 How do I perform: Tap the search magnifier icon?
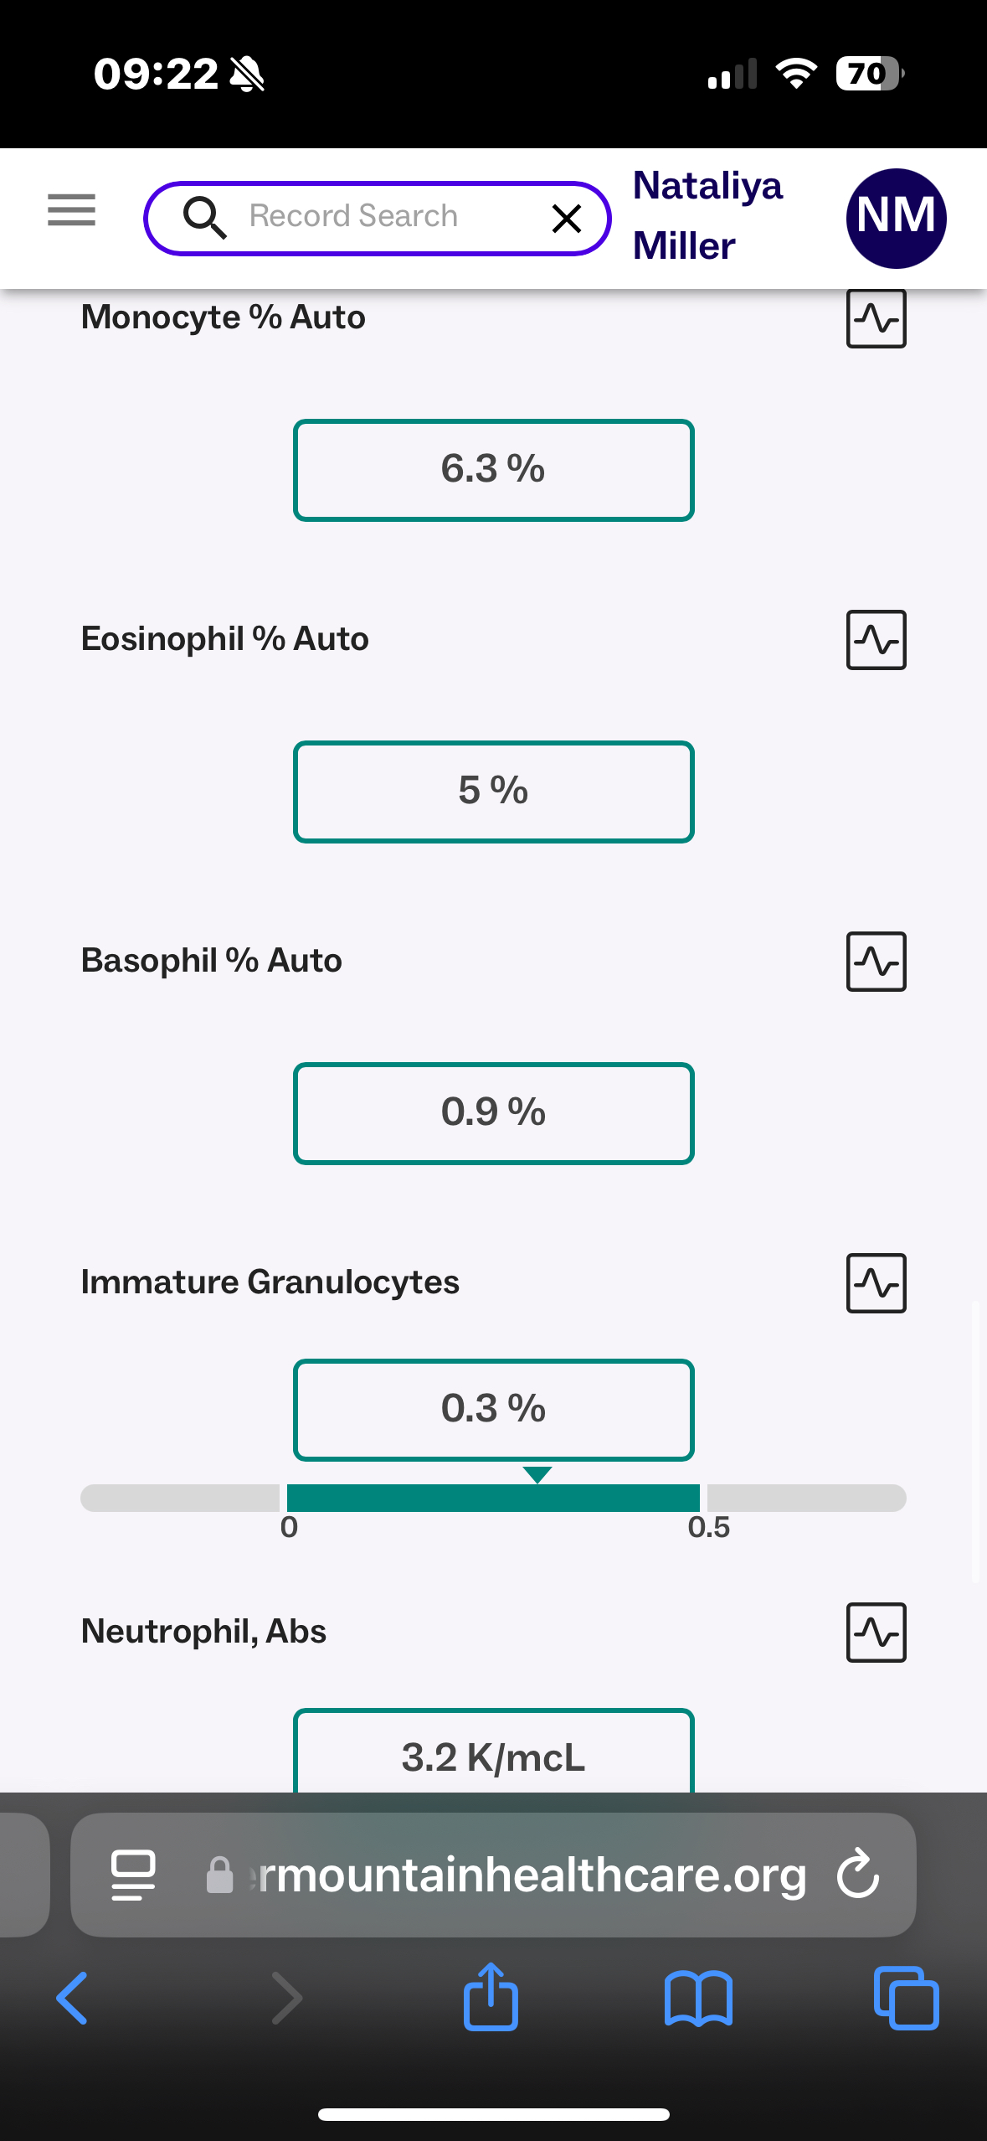[204, 218]
